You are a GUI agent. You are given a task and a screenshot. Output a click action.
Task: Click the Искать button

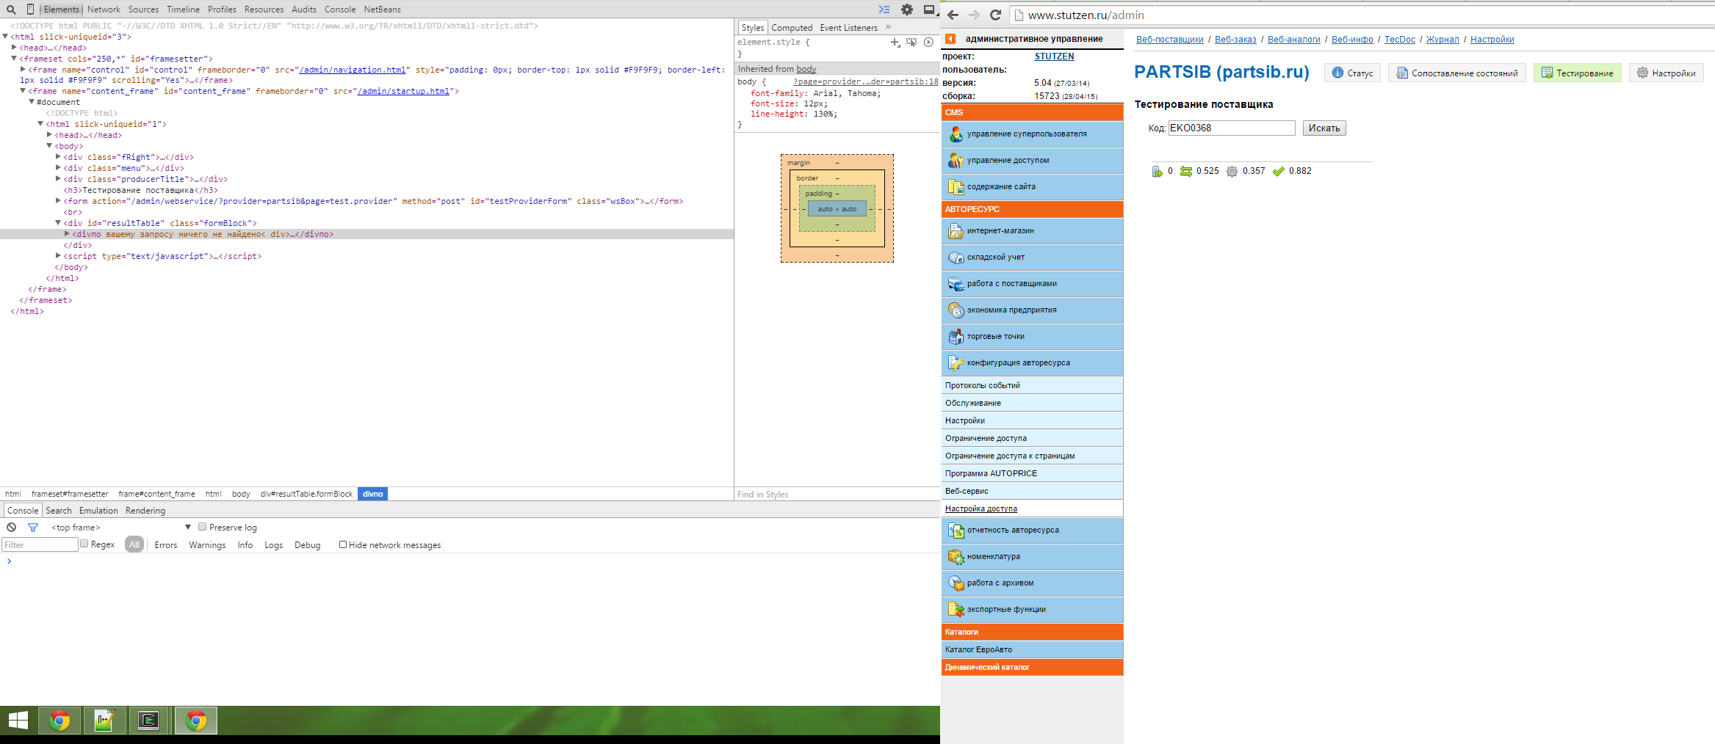tap(1324, 128)
